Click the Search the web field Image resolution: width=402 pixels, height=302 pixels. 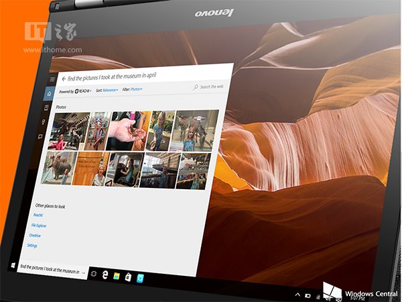click(x=208, y=87)
